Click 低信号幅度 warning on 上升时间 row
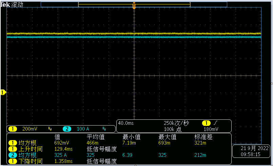Viewport: 273px width, 166px height. pos(101,149)
